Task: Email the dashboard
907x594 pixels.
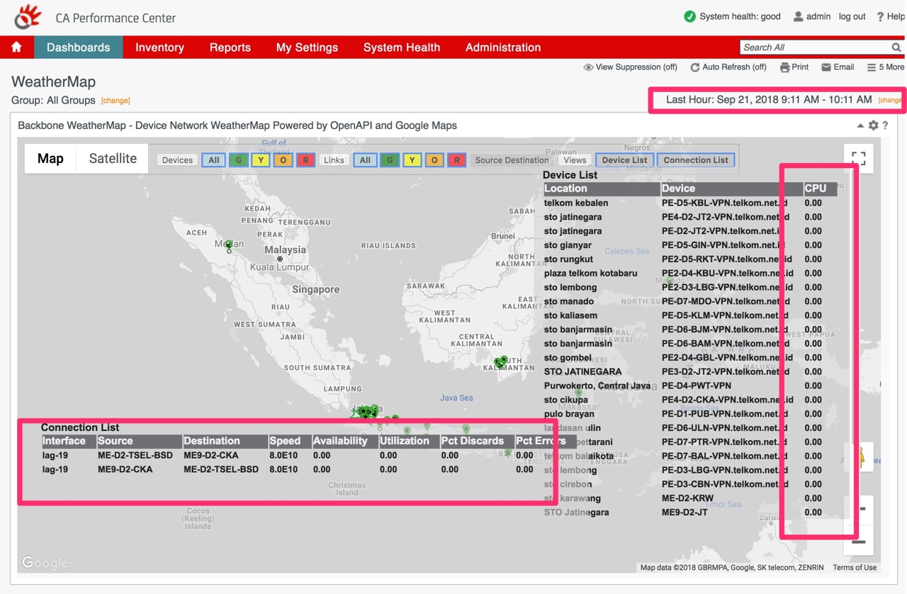Action: pyautogui.click(x=838, y=67)
